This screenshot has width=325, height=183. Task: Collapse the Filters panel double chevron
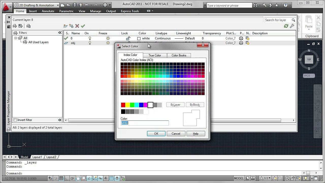click(x=60, y=33)
